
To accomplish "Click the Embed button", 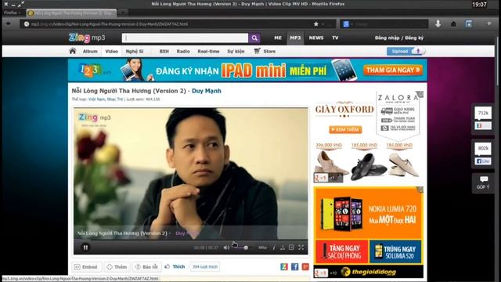I will tap(86, 266).
